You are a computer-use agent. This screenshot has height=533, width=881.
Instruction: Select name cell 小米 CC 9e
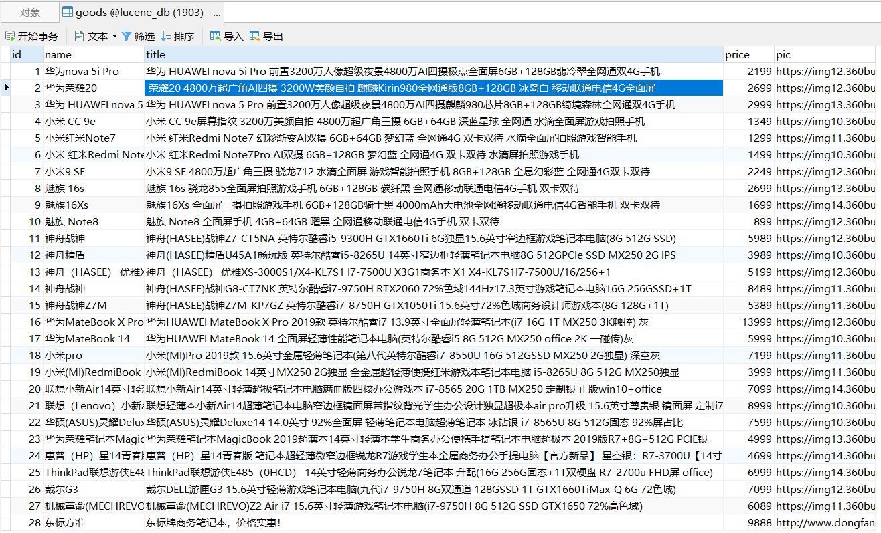[94, 121]
